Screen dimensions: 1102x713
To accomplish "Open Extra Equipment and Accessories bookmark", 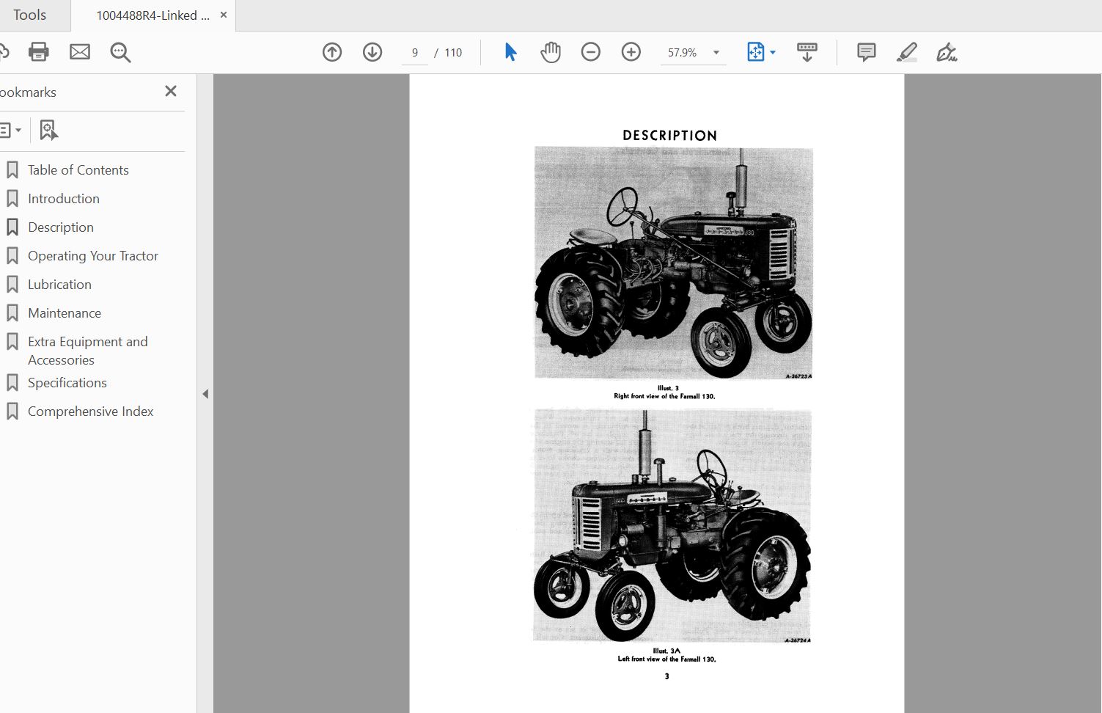I will click(88, 351).
